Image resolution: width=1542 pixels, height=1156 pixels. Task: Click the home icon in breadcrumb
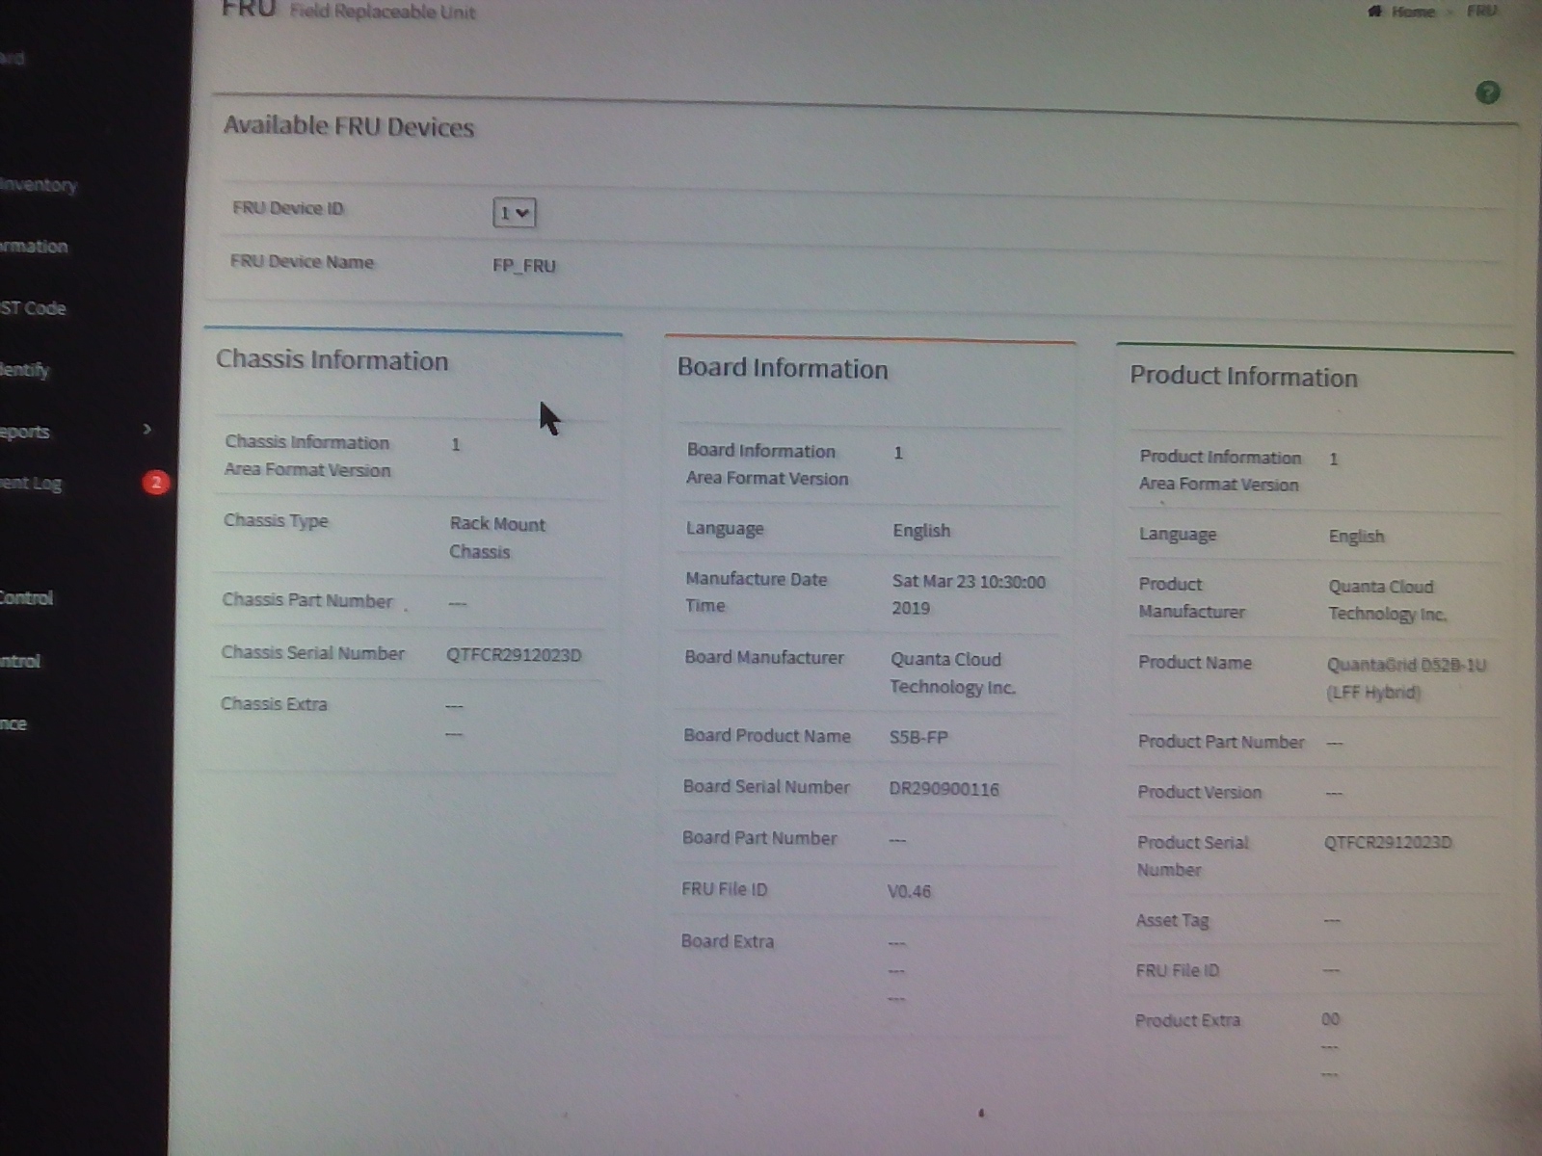tap(1375, 12)
